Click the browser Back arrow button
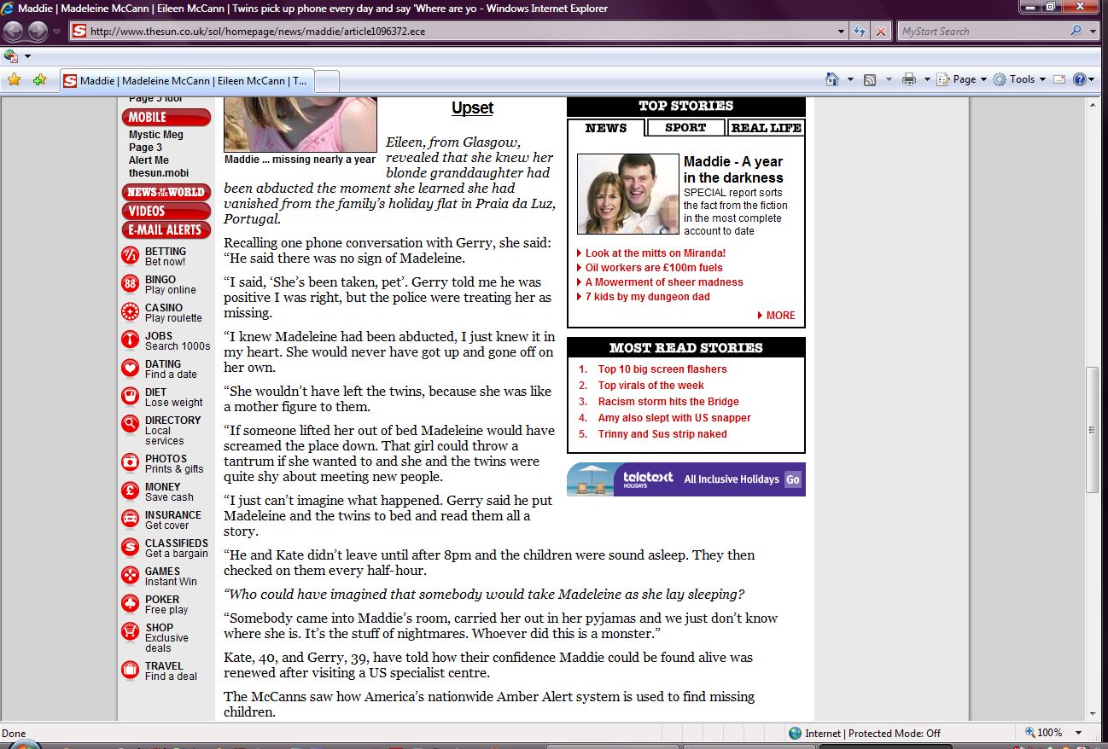1108x749 pixels. (x=14, y=32)
